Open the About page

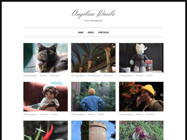(91, 32)
